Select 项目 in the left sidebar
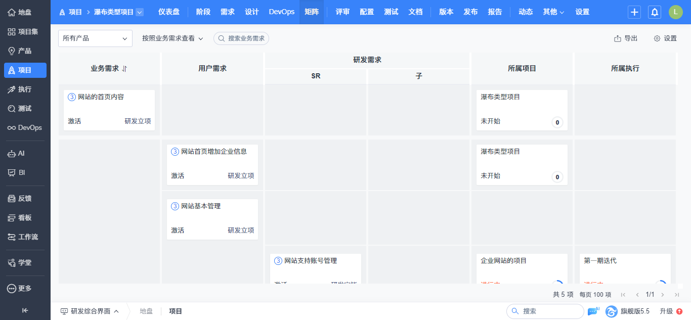This screenshot has width=691, height=320. (x=25, y=70)
